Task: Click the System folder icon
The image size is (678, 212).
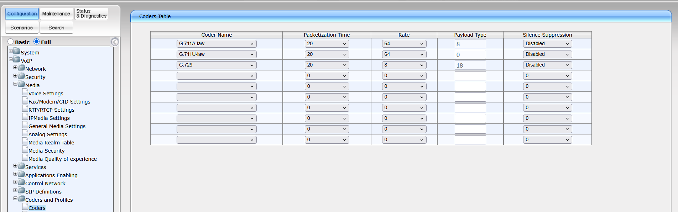Action: [x=17, y=52]
